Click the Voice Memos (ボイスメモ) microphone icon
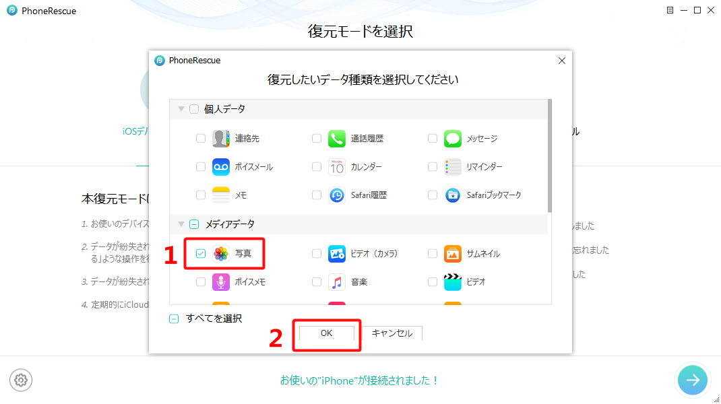Image resolution: width=721 pixels, height=404 pixels. (x=221, y=281)
